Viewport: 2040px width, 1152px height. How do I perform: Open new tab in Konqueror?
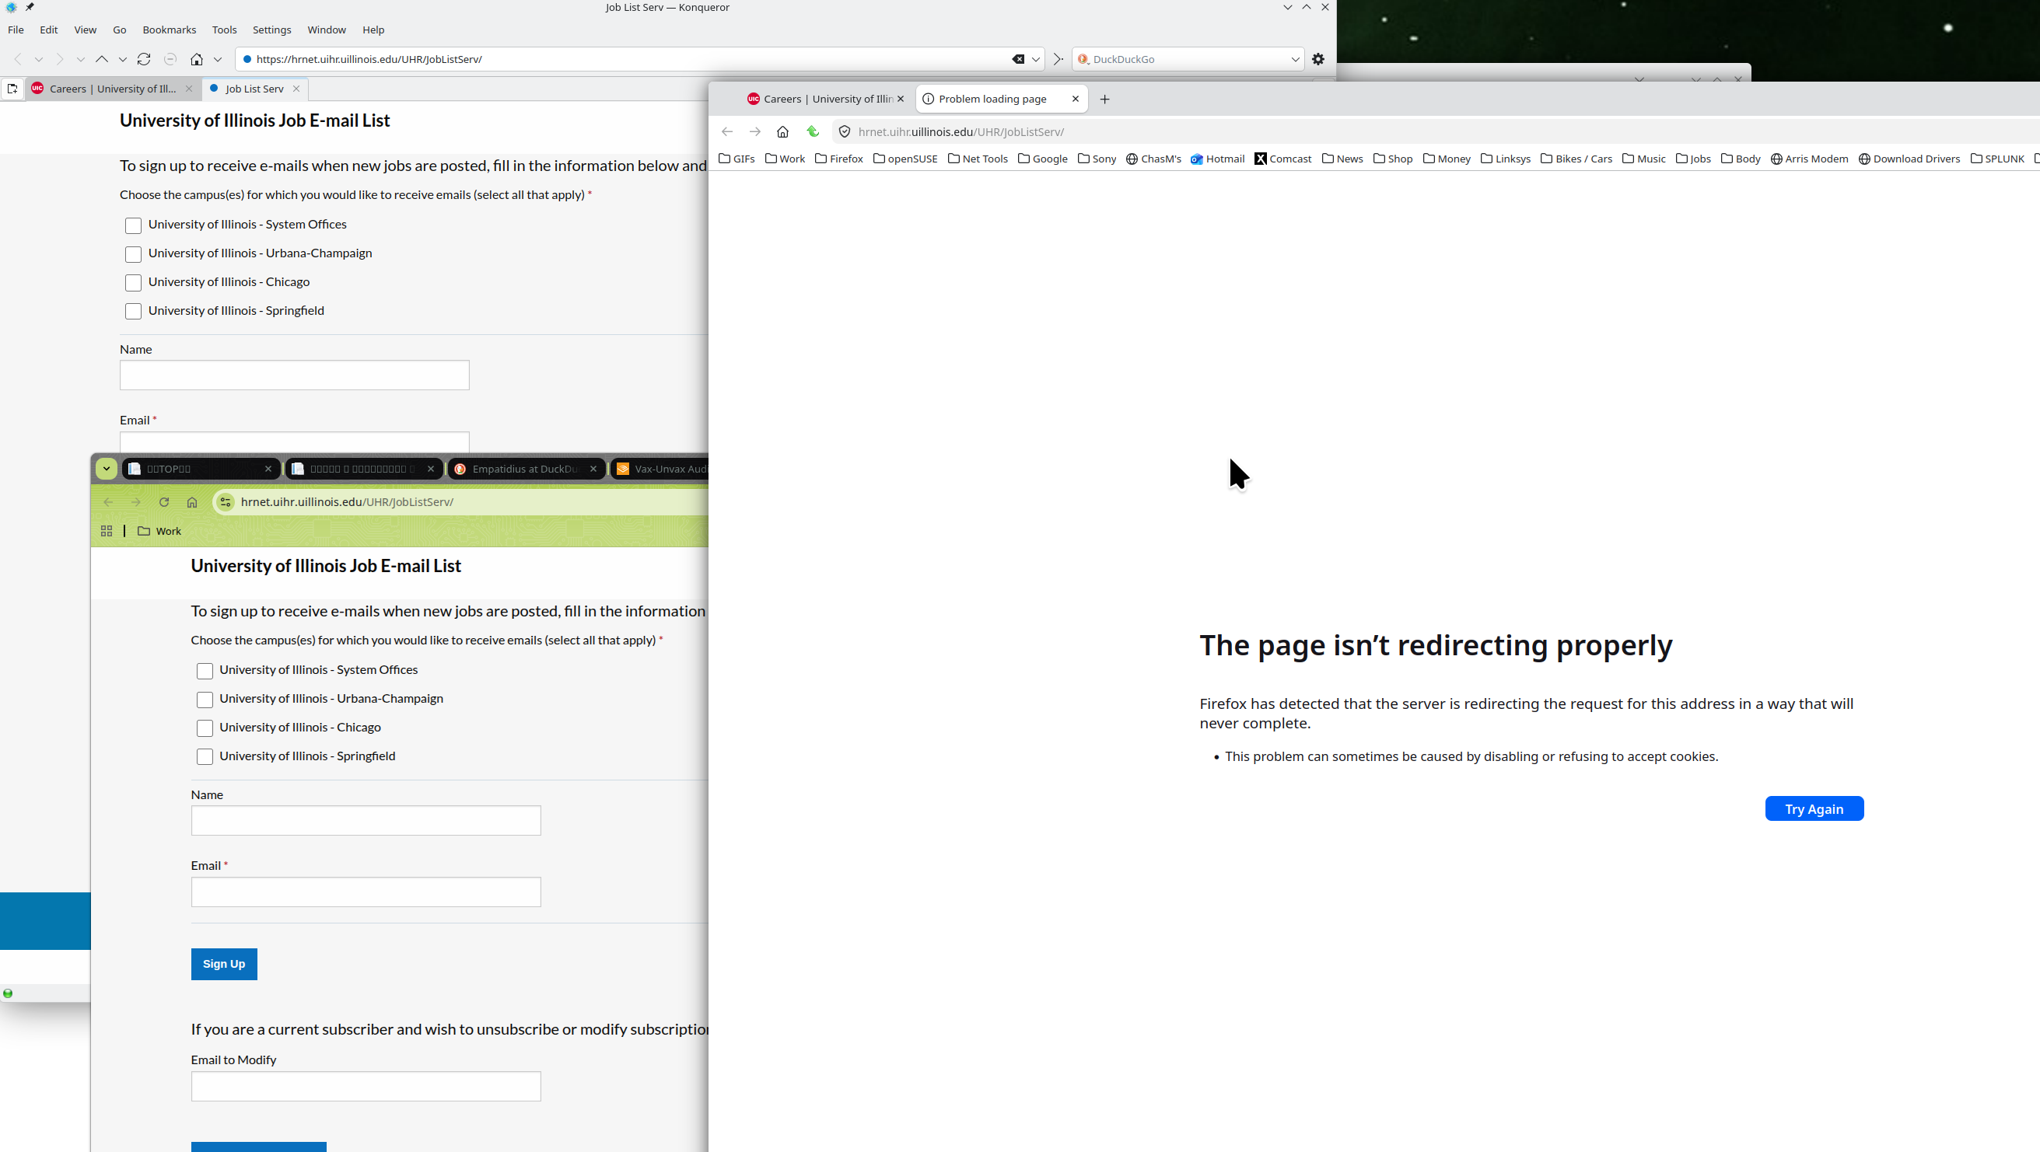tap(12, 89)
